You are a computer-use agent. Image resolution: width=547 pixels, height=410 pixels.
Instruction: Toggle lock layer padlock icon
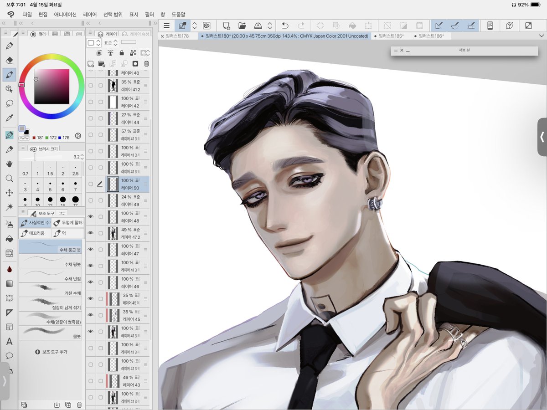point(122,53)
